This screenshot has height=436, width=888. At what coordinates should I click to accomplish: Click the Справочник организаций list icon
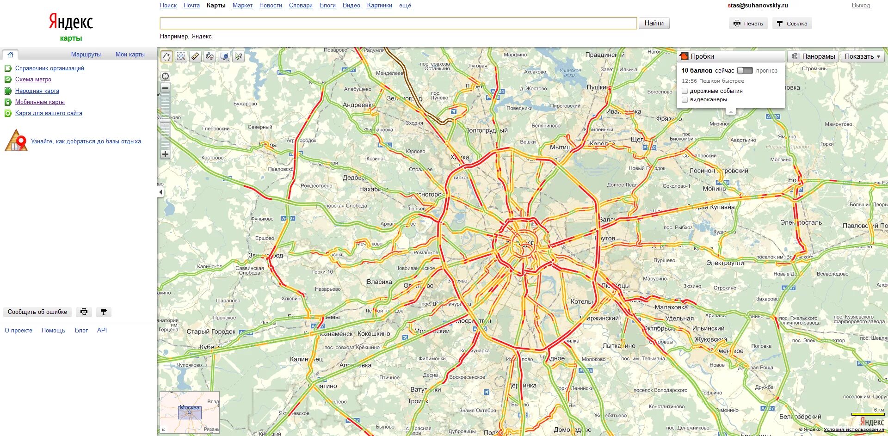coord(8,68)
